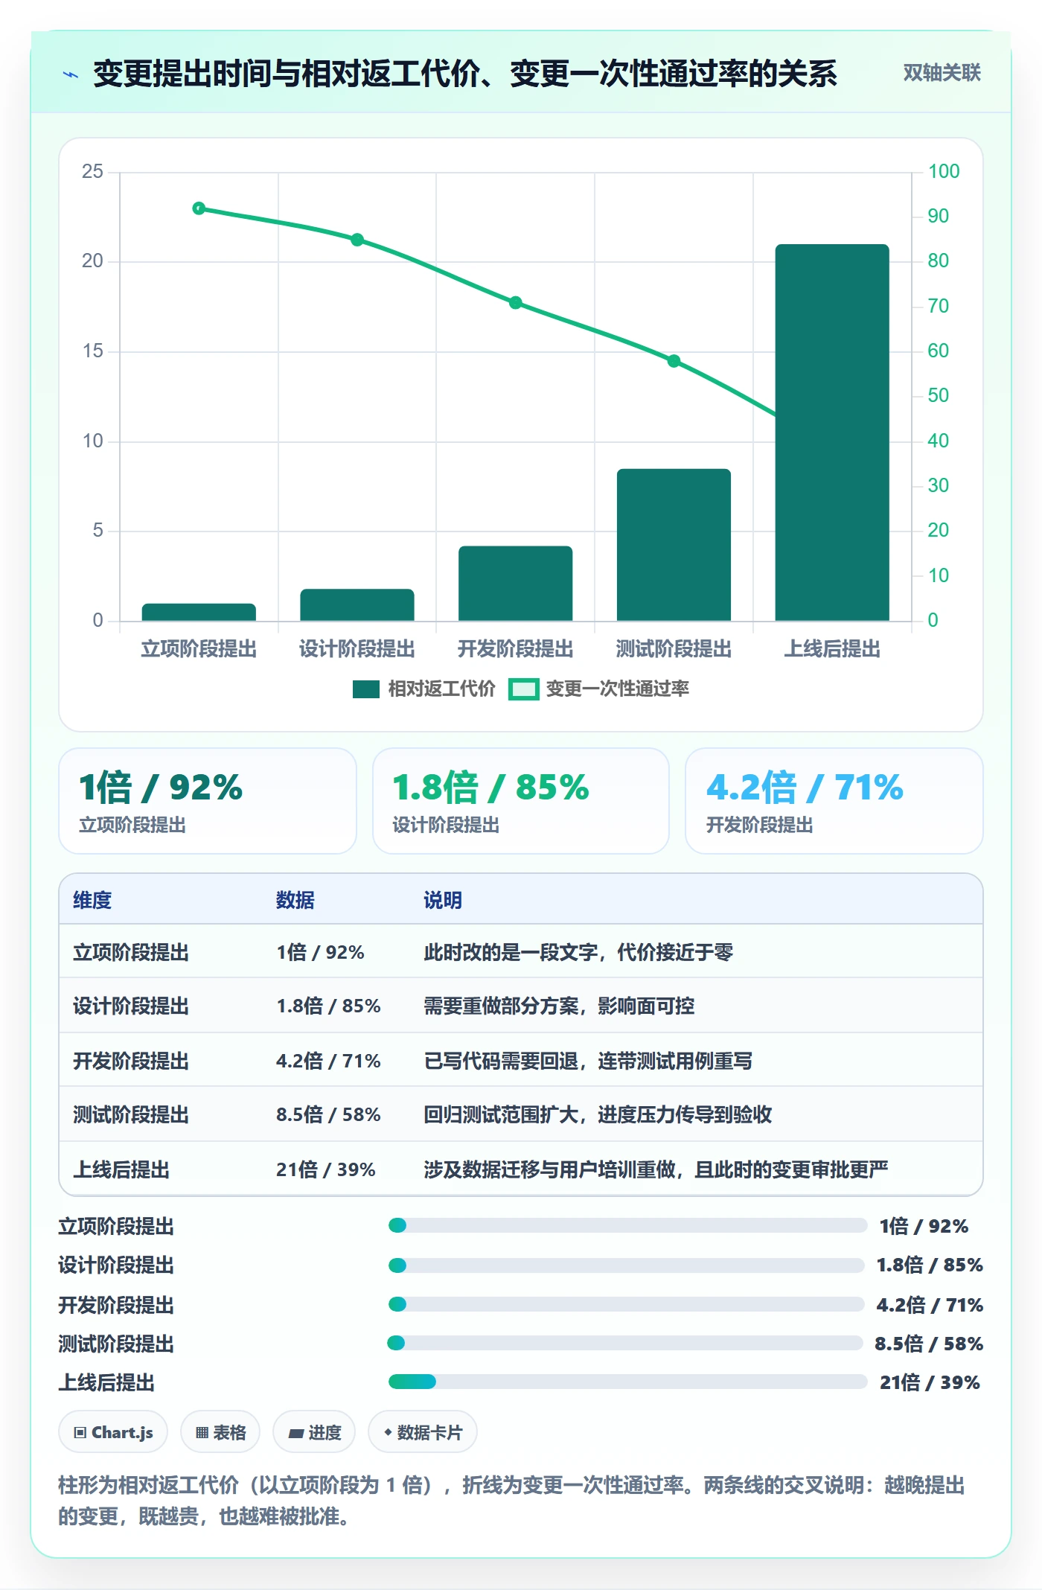Click the text 回归测试范围扩大，进度压力传导到验收
Viewport: 1042px width, 1590px height.
pyautogui.click(x=598, y=1114)
